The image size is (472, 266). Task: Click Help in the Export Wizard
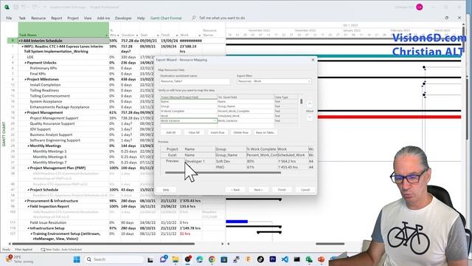[x=166, y=190]
